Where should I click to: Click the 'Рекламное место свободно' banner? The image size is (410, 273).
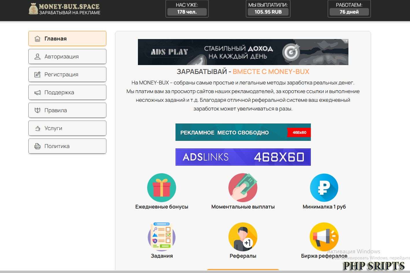243,132
